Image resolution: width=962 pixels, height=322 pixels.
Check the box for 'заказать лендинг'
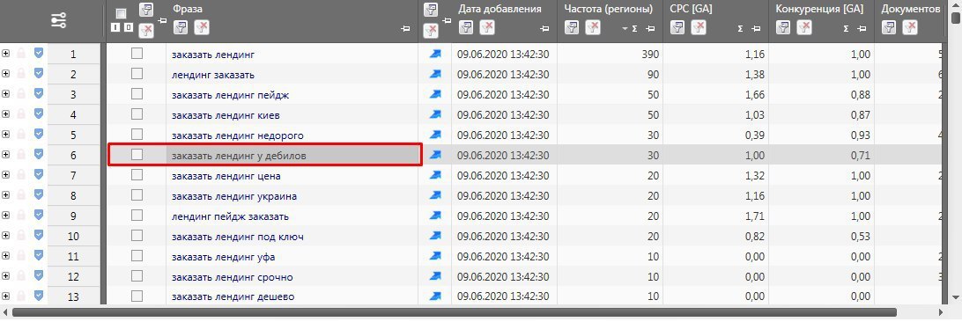(137, 54)
